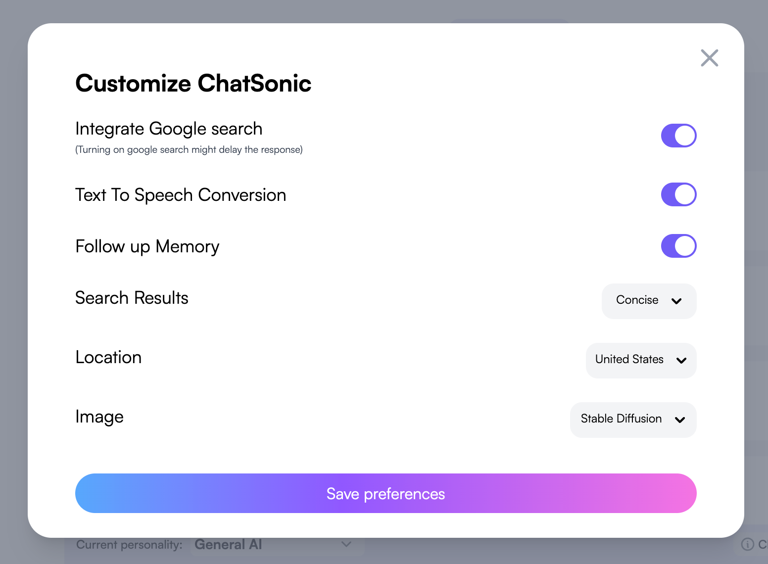Click the Search Results label
Screen dimensions: 768x564
(132, 298)
